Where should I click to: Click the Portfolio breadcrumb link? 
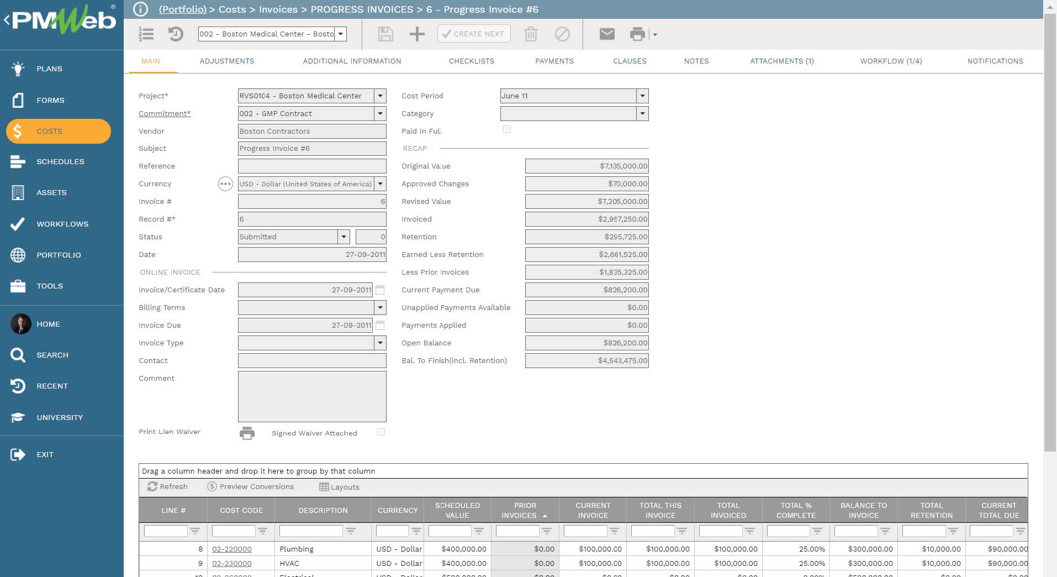click(182, 9)
